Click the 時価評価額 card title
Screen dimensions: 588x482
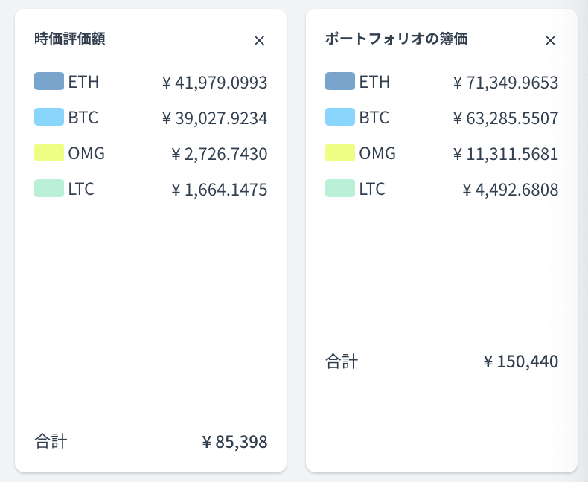pyautogui.click(x=69, y=39)
